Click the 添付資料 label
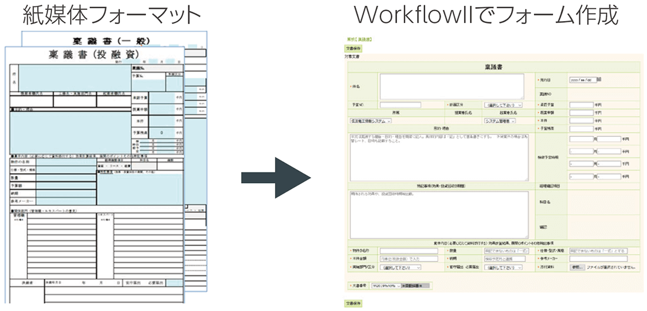 point(546,268)
